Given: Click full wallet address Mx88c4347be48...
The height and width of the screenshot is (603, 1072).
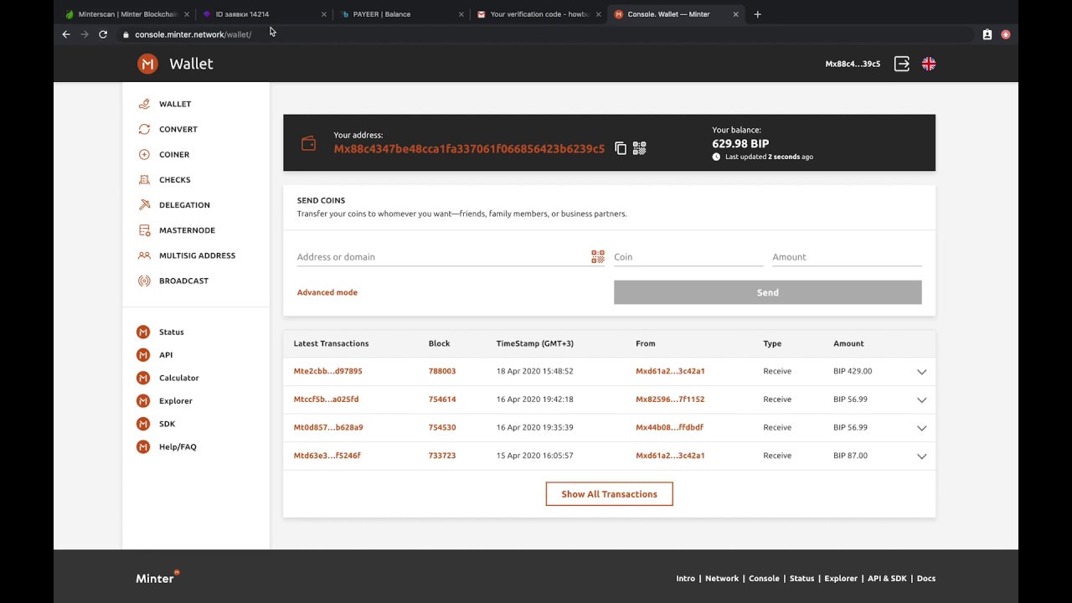Looking at the screenshot, I should click(469, 149).
